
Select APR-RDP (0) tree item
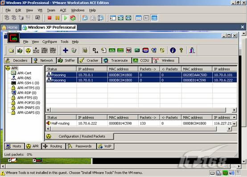27,93
